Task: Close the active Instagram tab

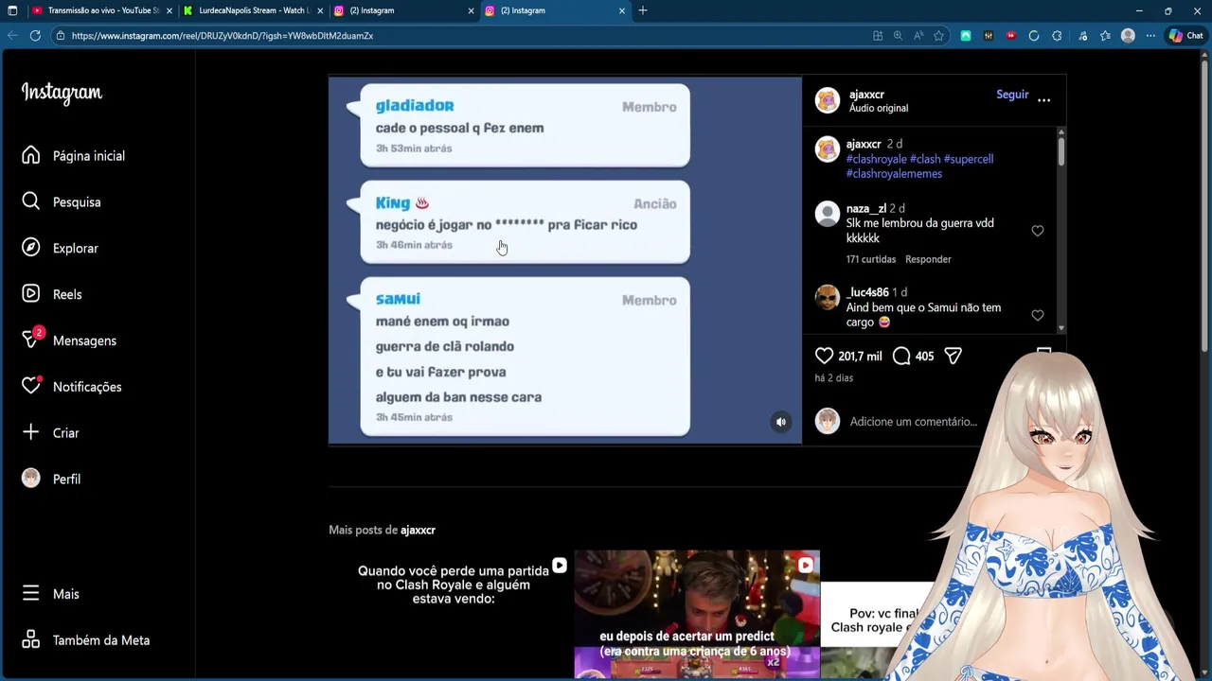Action: point(622,10)
